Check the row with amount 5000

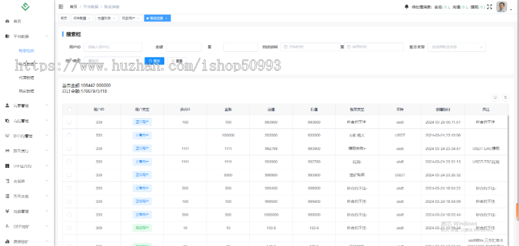69,175
